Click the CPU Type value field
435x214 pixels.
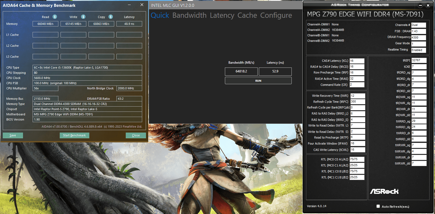[x=87, y=68]
